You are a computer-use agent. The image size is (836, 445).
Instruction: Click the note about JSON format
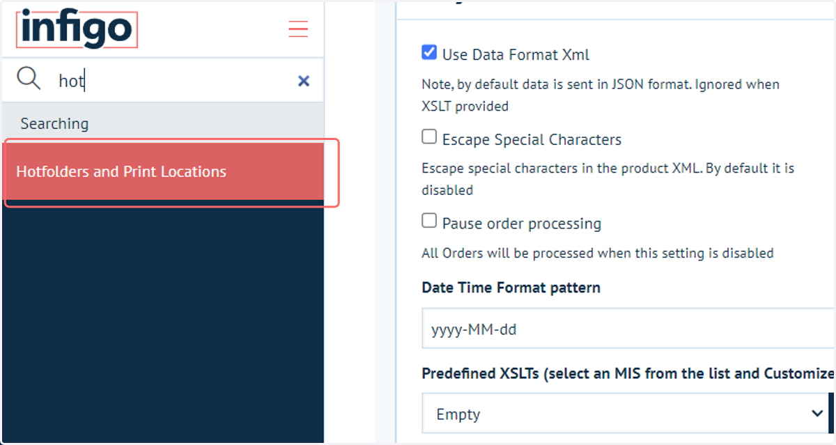pos(601,95)
